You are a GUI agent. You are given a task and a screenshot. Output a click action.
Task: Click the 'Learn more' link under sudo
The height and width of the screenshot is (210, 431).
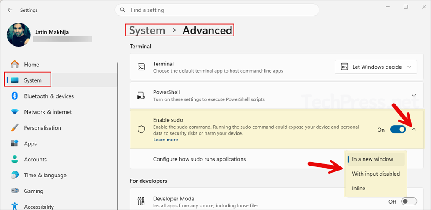pos(165,140)
